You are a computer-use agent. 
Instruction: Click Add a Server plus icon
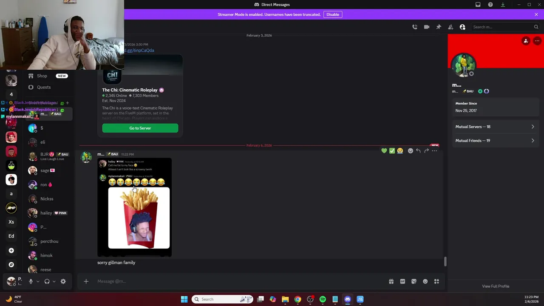[x=11, y=250]
